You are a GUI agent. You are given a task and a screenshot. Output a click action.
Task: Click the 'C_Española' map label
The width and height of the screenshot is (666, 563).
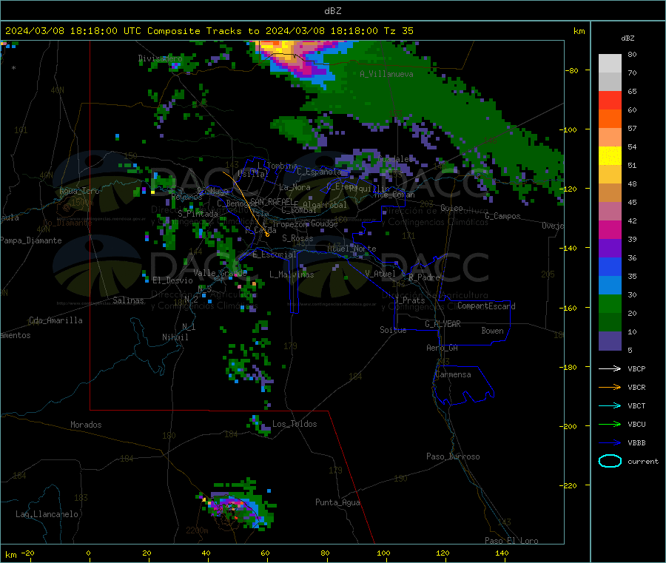[318, 172]
